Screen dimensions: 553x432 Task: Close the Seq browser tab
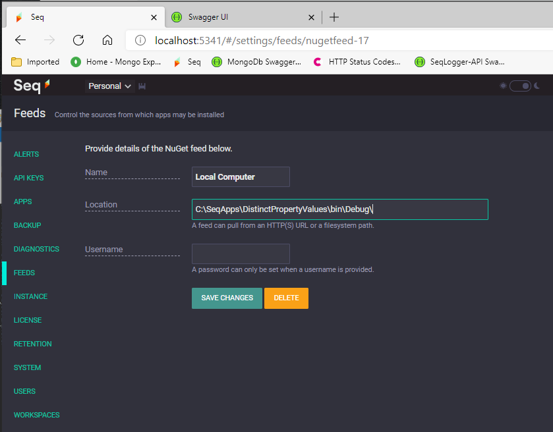(x=154, y=17)
